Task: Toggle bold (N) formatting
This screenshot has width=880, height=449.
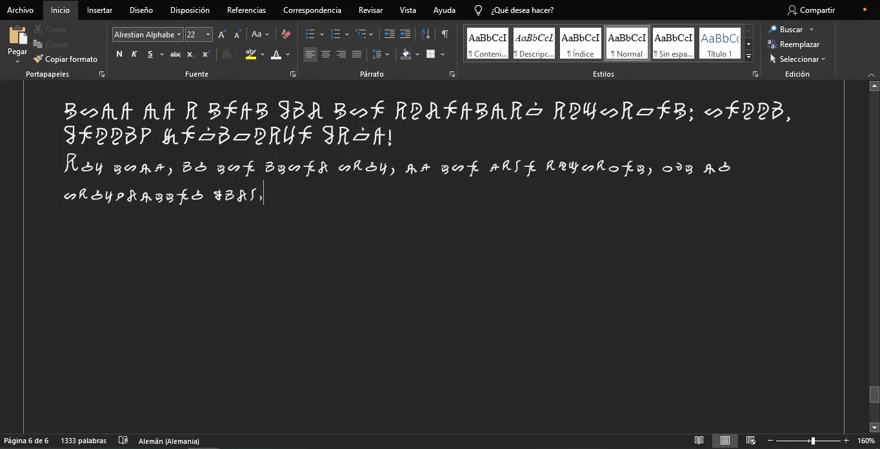Action: 119,55
